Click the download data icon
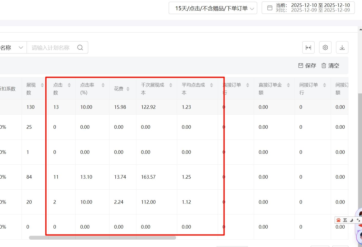This screenshot has width=362, height=247. click(x=342, y=48)
